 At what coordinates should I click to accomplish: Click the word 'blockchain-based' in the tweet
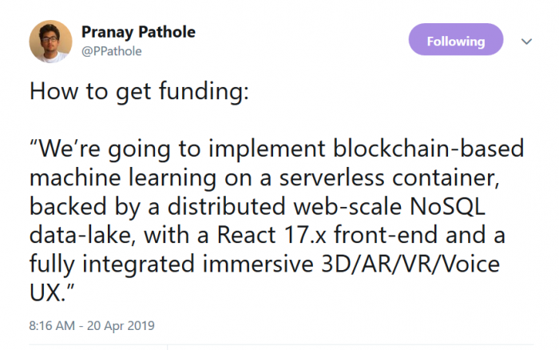(x=429, y=148)
